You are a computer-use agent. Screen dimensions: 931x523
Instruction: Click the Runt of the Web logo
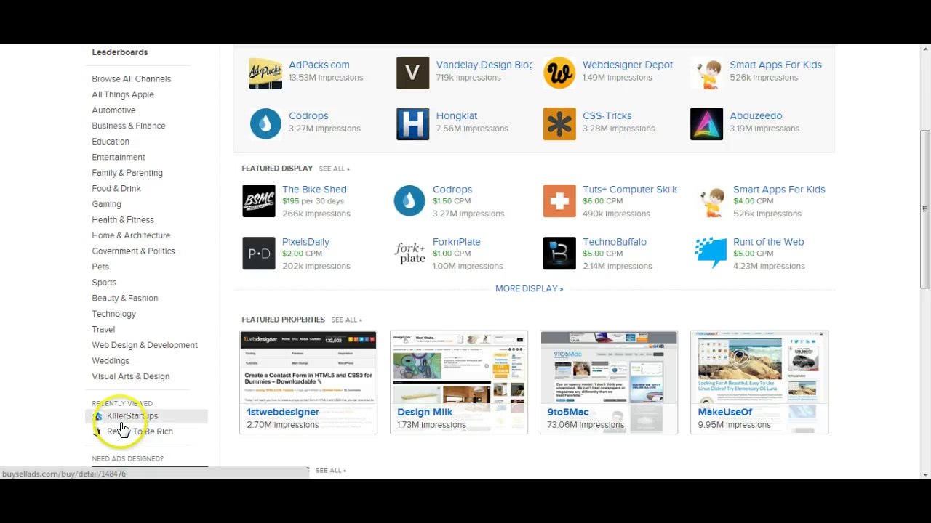tap(711, 254)
